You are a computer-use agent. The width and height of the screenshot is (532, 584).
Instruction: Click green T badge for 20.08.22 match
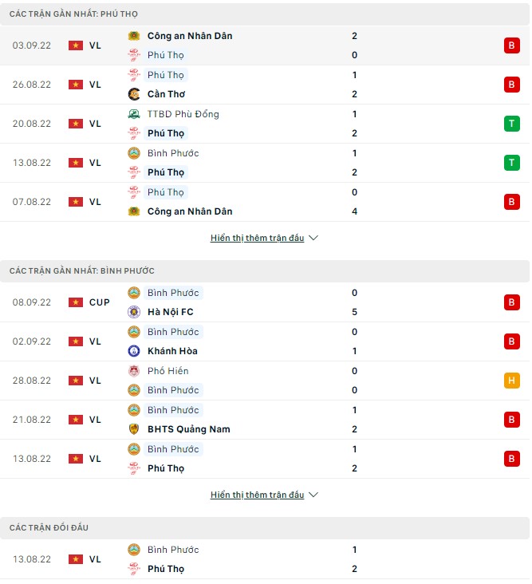(510, 124)
